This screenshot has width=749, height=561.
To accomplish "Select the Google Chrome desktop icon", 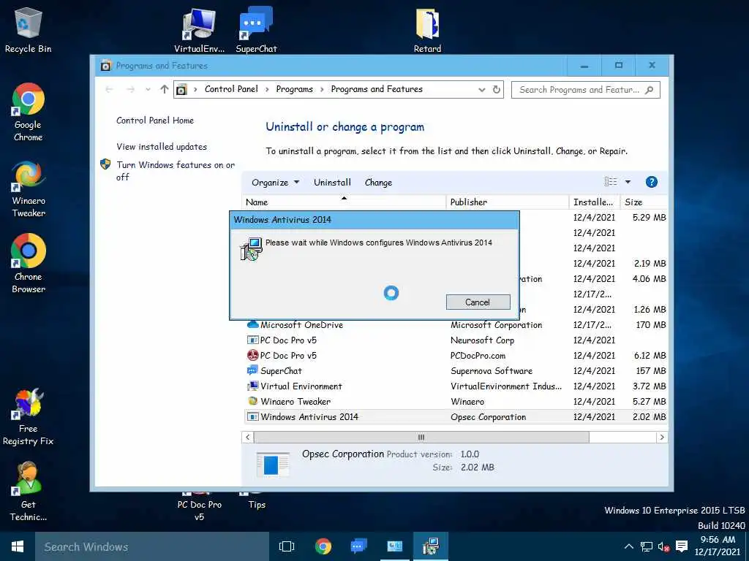I will (x=29, y=112).
